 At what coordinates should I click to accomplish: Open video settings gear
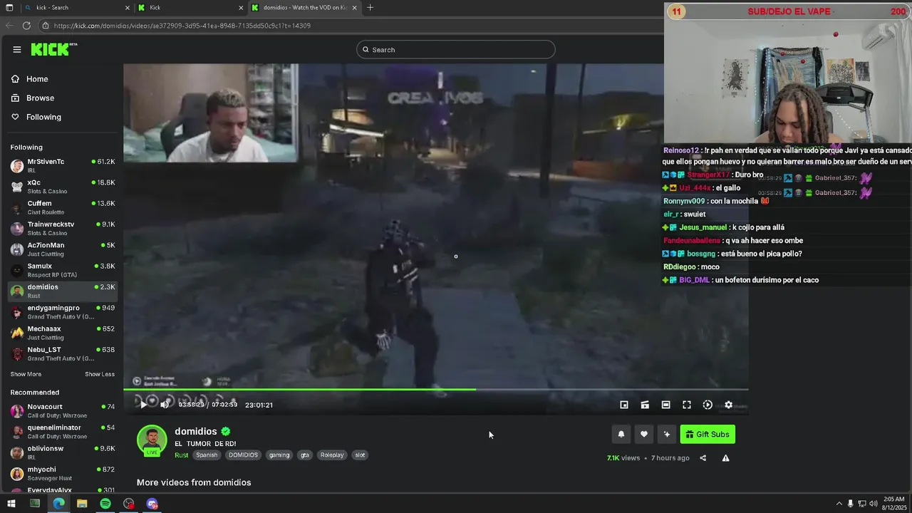tap(728, 405)
